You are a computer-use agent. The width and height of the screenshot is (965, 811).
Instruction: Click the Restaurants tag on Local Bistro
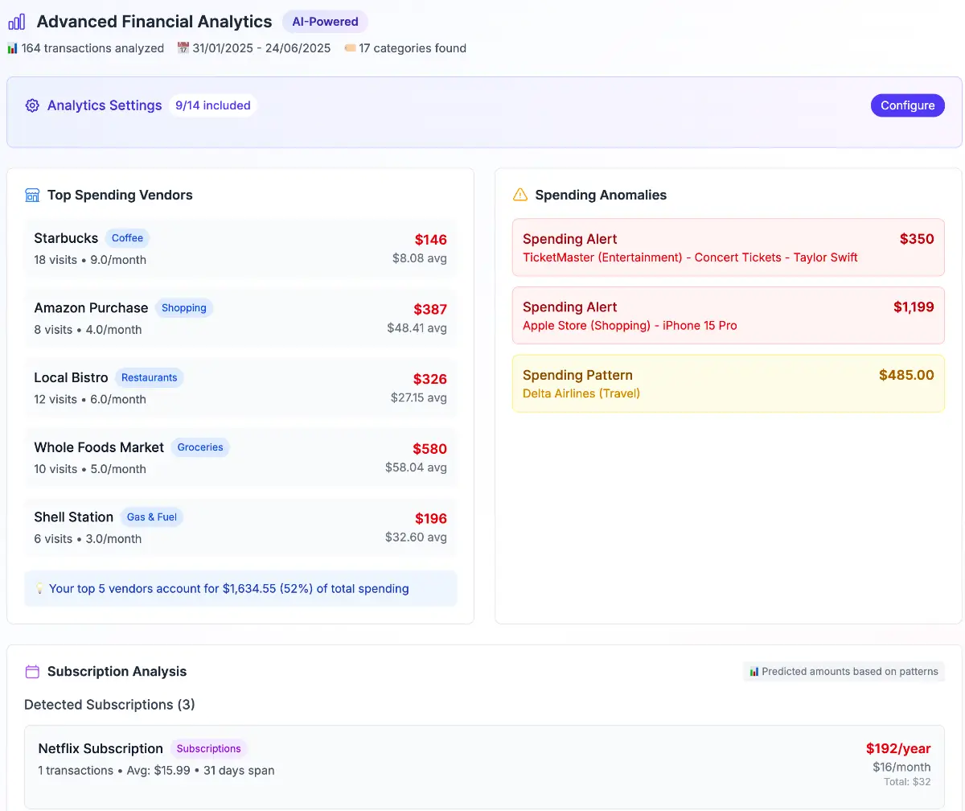pos(149,377)
